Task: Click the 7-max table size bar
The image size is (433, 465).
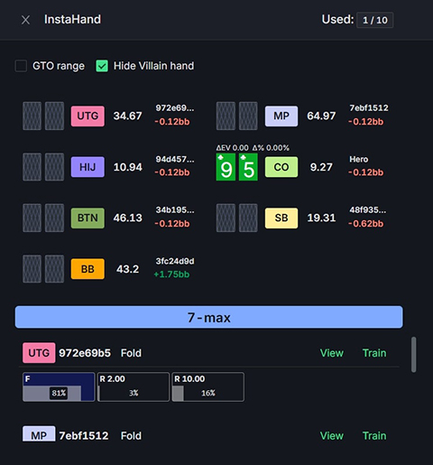Action: tap(209, 317)
